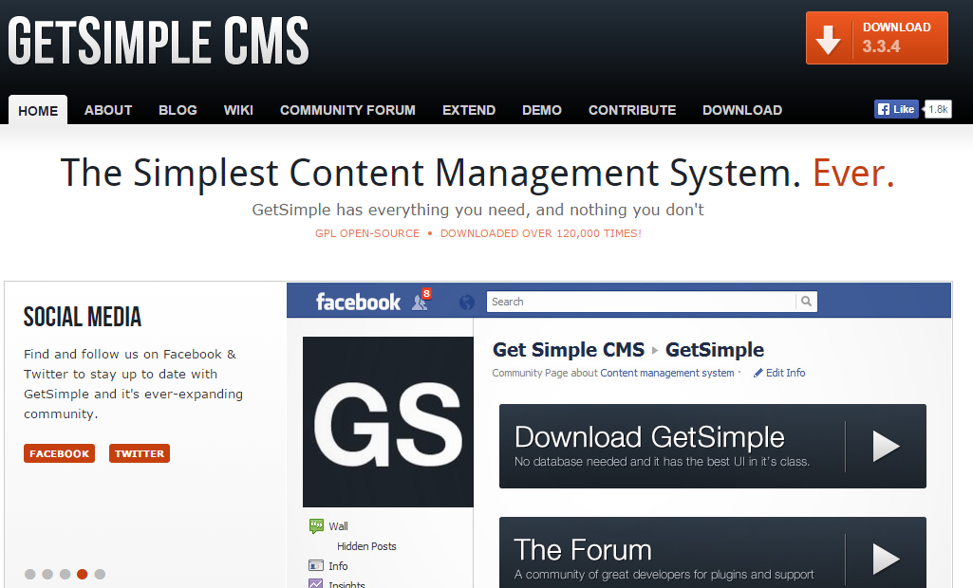Go to the Contribute page

tap(631, 110)
